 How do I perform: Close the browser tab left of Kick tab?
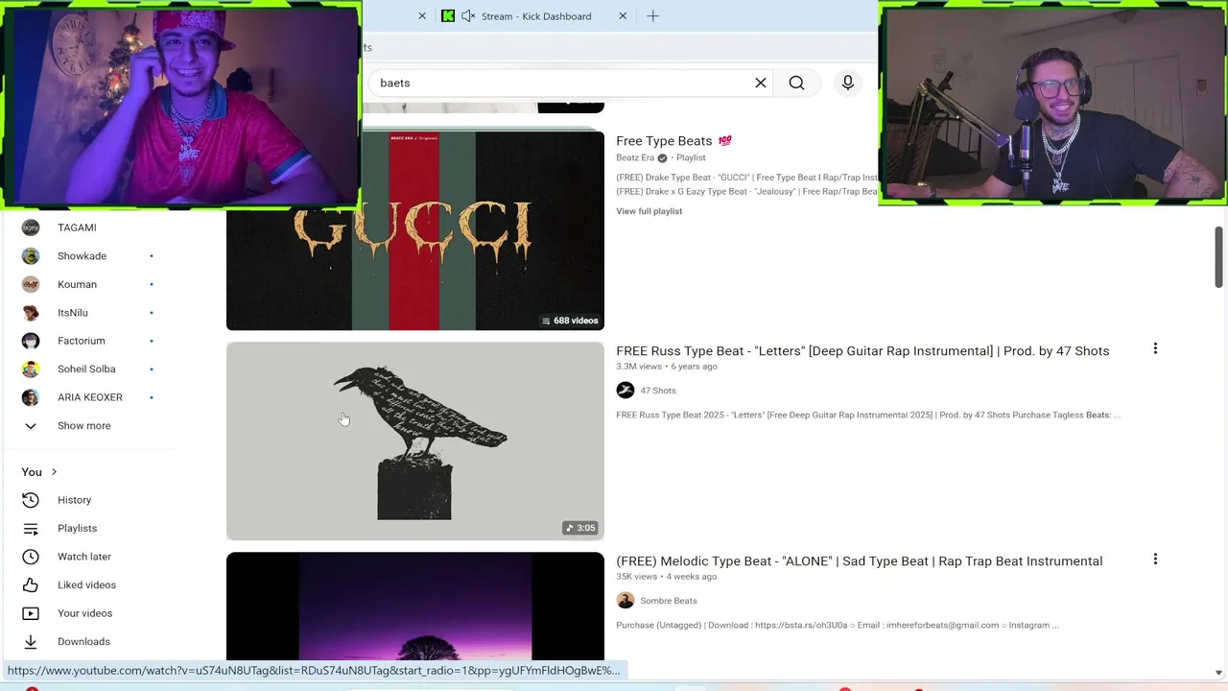(x=421, y=15)
